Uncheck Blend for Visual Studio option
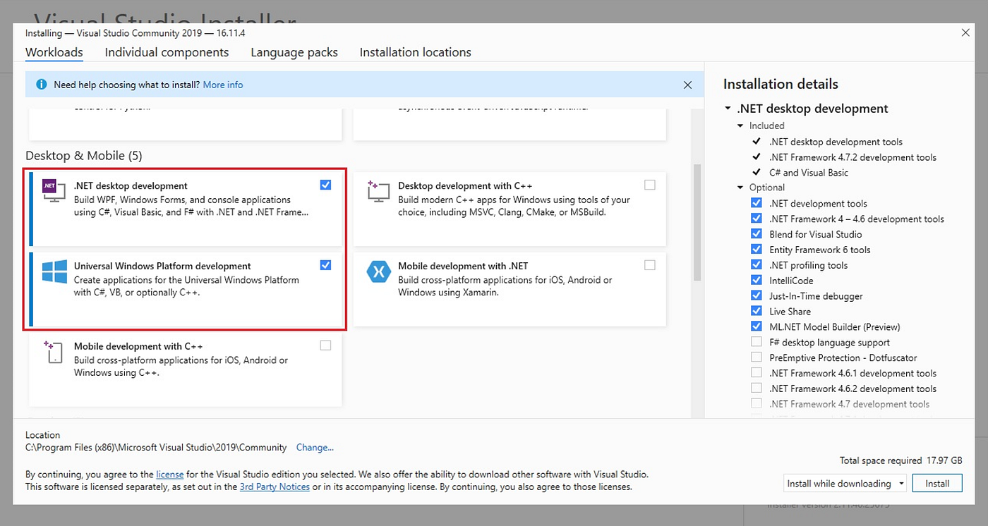 point(757,234)
